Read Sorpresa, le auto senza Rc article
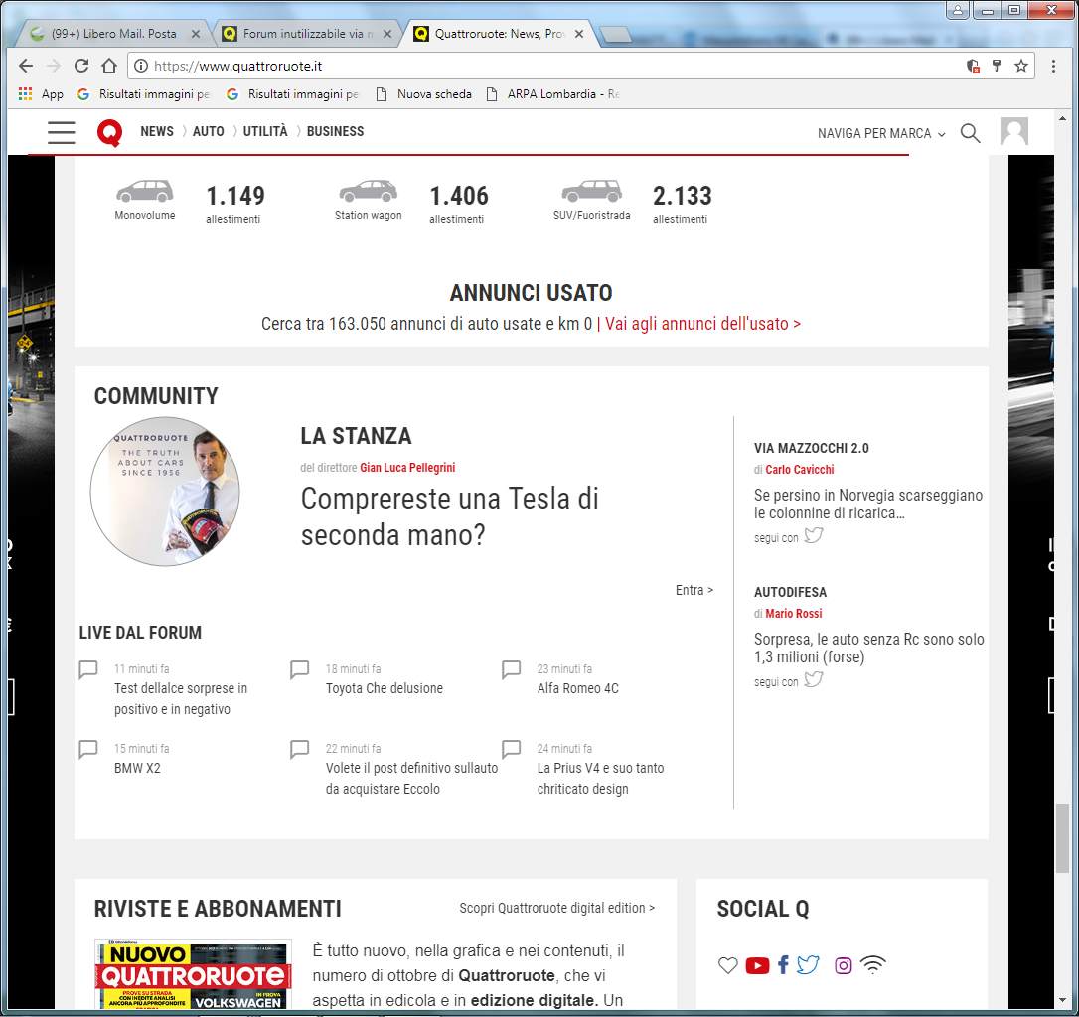This screenshot has height=1017, width=1079. coord(868,649)
